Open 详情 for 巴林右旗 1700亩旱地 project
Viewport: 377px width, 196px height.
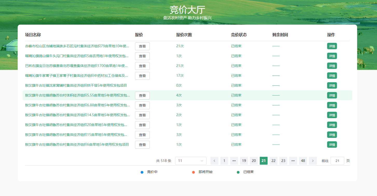coord(332,66)
